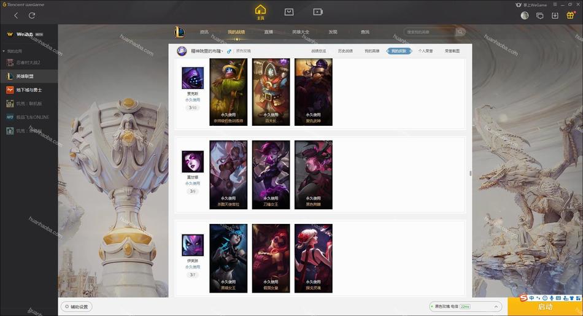583x316 pixels.
Task: Refresh the page with the reload icon
Action: coord(32,15)
